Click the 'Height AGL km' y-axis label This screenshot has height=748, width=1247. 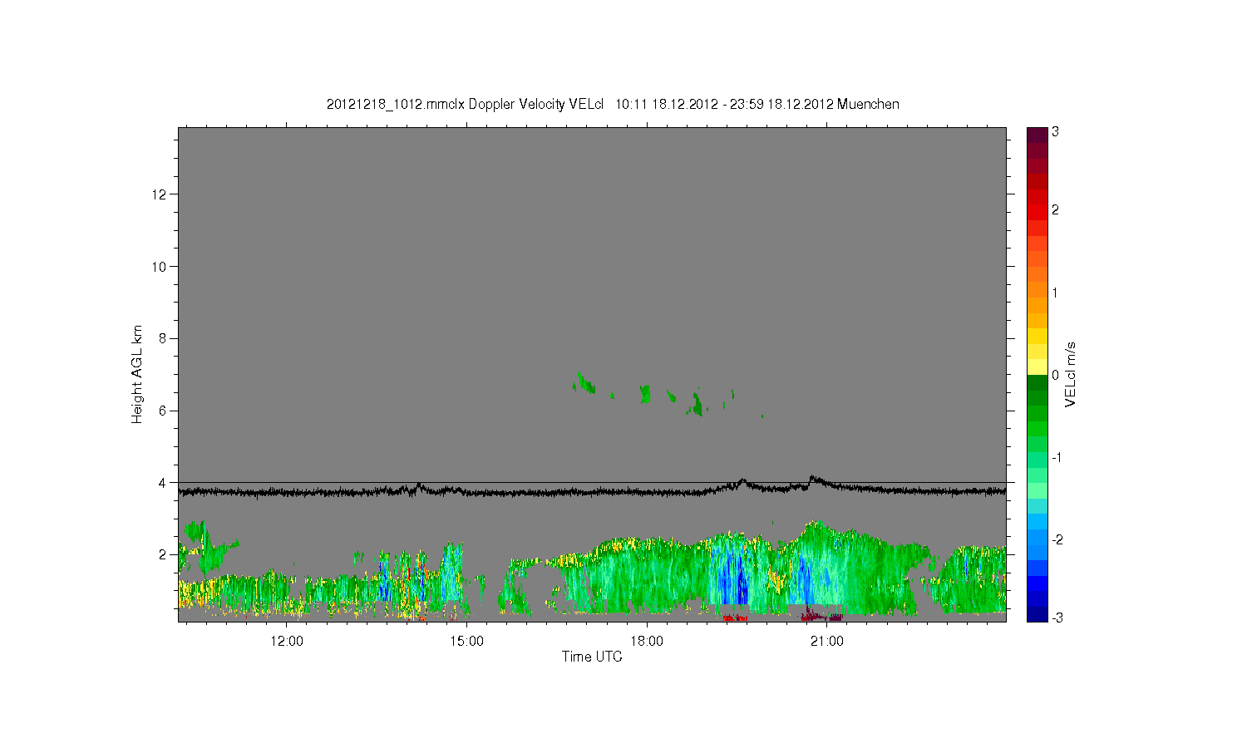coord(137,374)
